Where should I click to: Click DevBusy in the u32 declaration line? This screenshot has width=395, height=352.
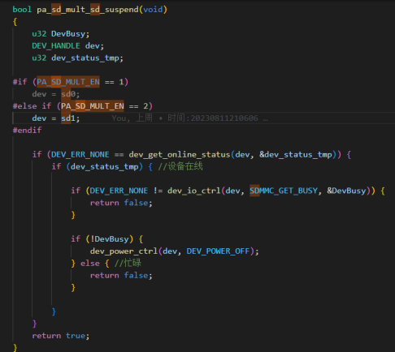(68, 34)
